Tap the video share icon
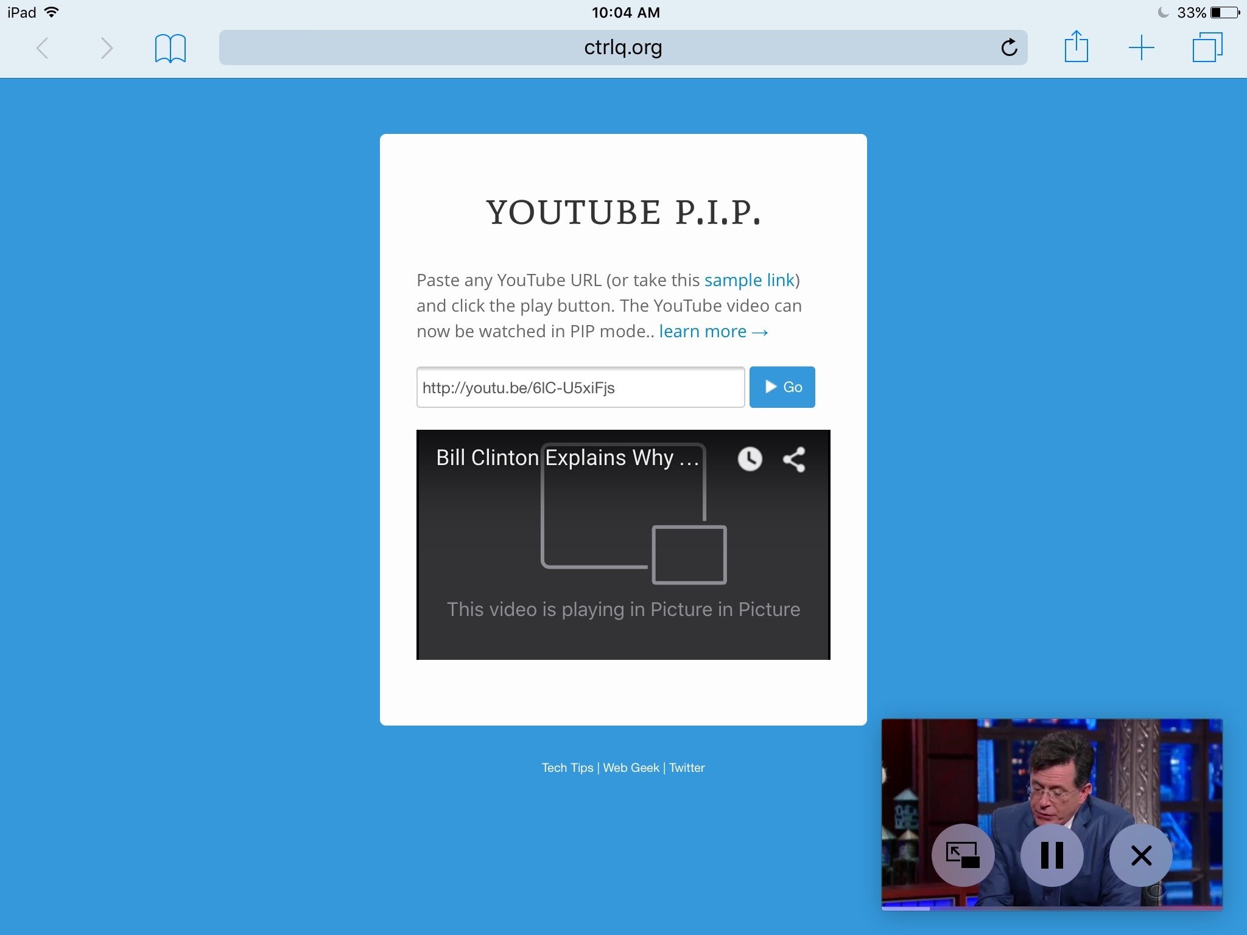The height and width of the screenshot is (935, 1247). [x=794, y=460]
